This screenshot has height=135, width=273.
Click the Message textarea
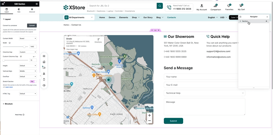204,107
